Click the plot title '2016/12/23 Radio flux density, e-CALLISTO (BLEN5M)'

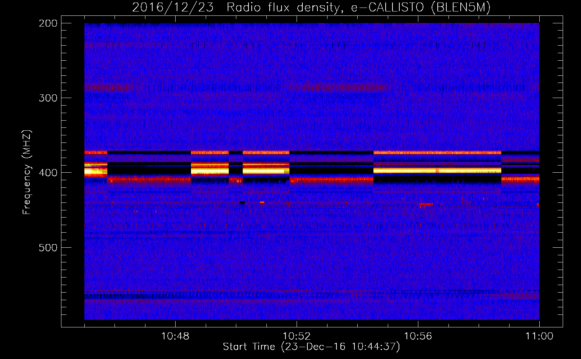click(x=311, y=8)
